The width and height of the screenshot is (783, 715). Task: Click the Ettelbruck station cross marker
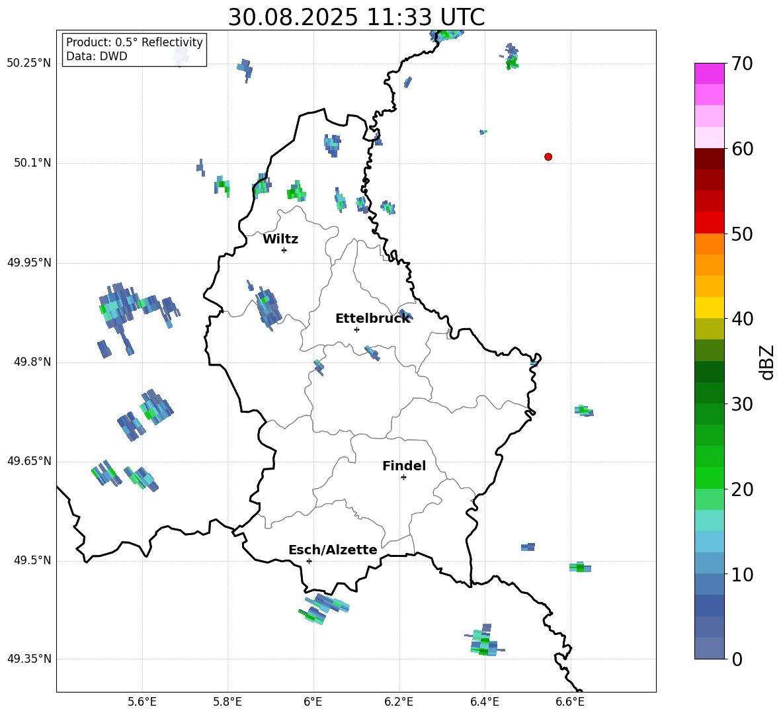click(356, 329)
